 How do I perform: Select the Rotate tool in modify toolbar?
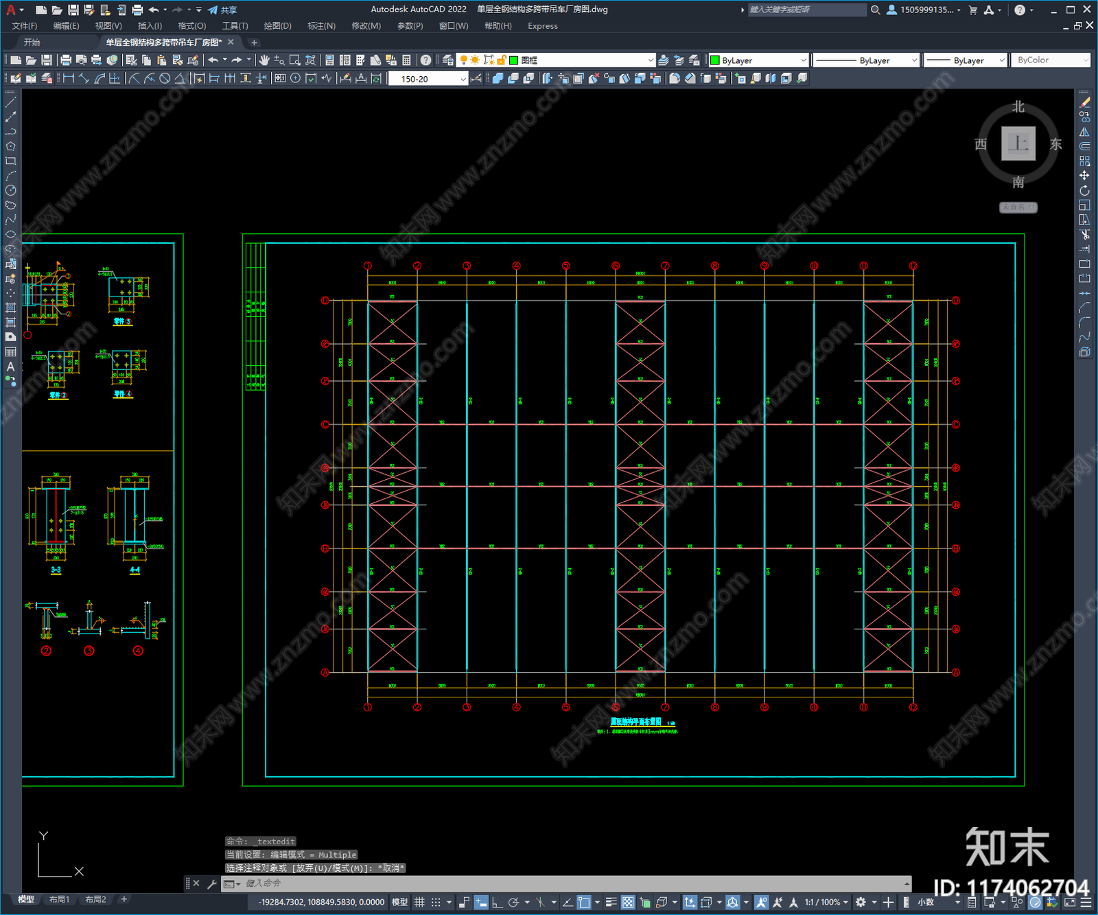[x=1084, y=190]
